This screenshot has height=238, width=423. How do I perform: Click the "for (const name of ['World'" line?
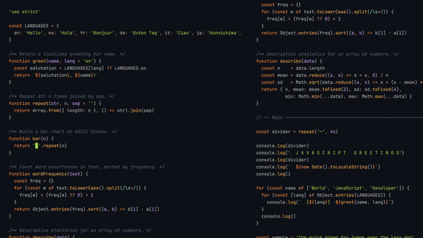click(332, 188)
